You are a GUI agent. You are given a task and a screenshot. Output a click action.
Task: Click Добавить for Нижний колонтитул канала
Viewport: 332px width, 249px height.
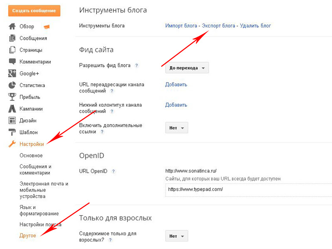tap(176, 105)
